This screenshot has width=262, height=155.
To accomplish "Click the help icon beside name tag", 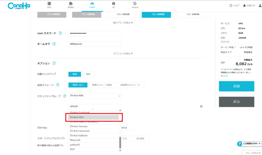I will click(x=54, y=44).
